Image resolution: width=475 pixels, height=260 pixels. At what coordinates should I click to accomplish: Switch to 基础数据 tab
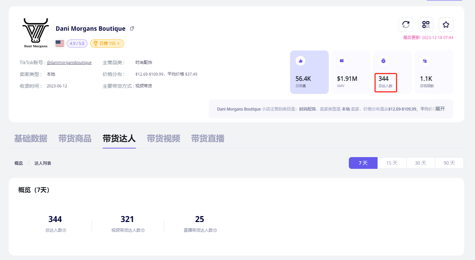(31, 139)
